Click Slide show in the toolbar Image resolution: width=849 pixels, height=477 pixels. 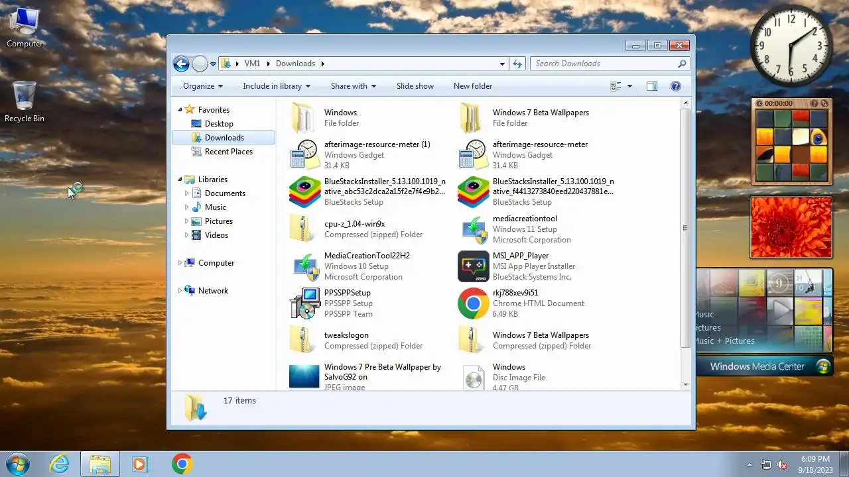click(415, 86)
